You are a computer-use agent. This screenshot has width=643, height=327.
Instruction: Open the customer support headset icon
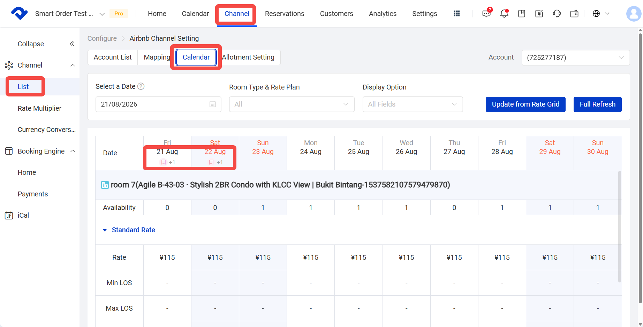pyautogui.click(x=557, y=14)
